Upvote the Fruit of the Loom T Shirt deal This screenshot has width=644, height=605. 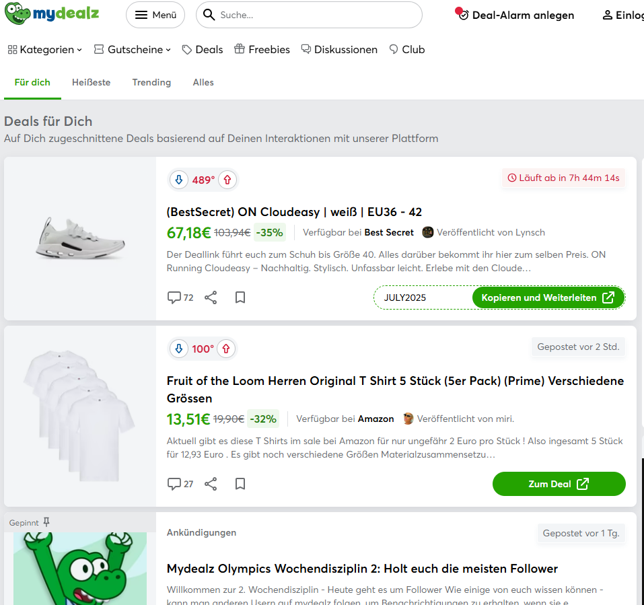[226, 349]
